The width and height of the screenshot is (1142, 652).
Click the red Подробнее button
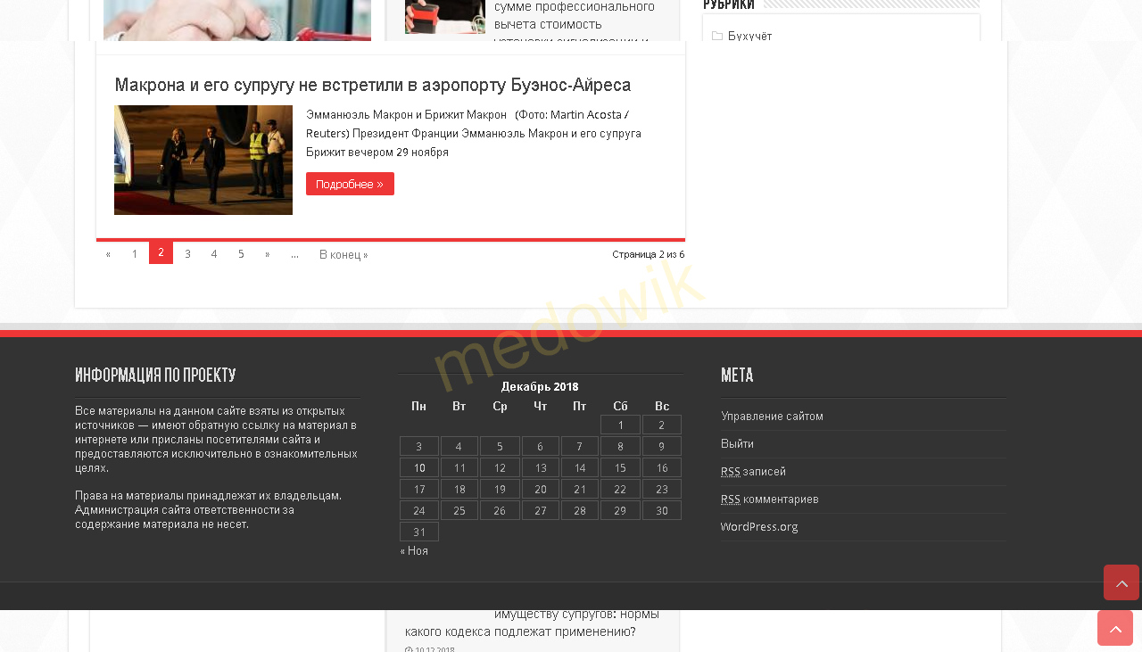(x=350, y=184)
